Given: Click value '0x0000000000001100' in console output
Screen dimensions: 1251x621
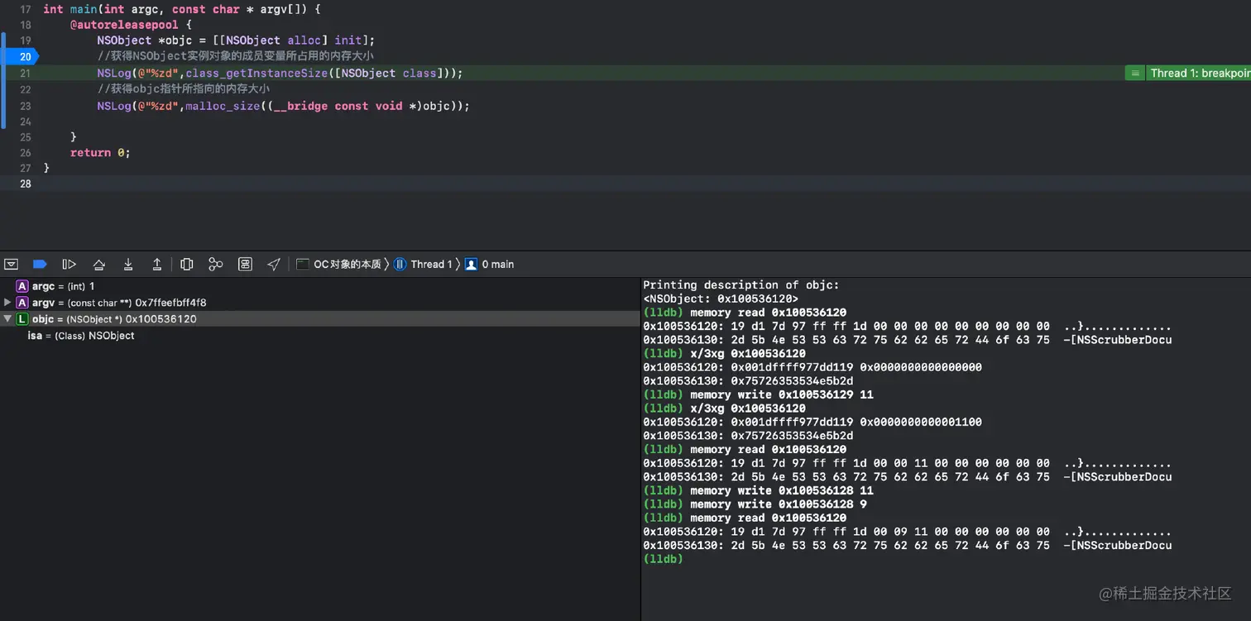Looking at the screenshot, I should tap(921, 422).
